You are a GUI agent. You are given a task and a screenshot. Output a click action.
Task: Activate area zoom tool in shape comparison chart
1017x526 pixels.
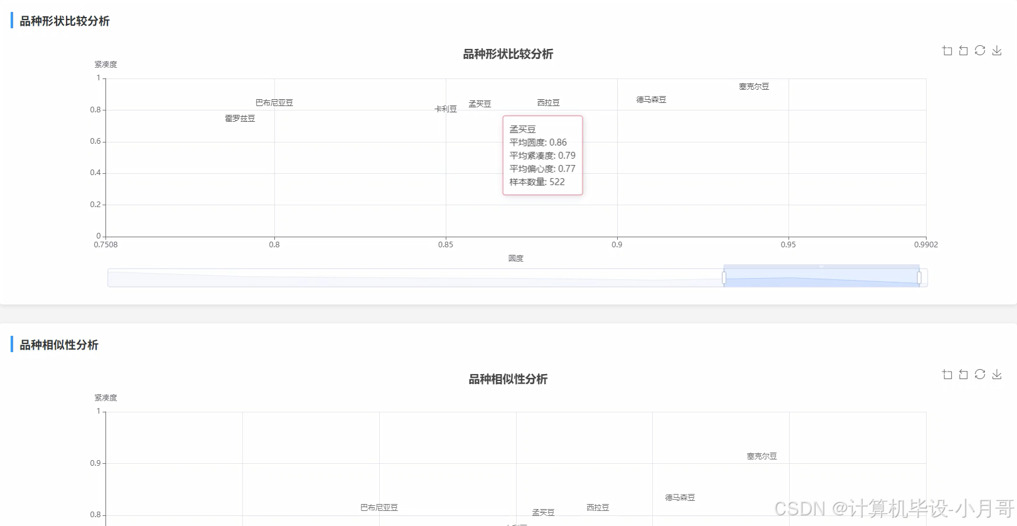pyautogui.click(x=947, y=51)
